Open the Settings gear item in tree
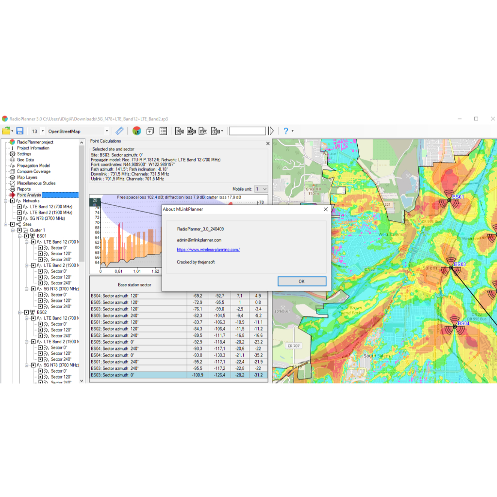This screenshot has height=497, width=497. tap(24, 154)
